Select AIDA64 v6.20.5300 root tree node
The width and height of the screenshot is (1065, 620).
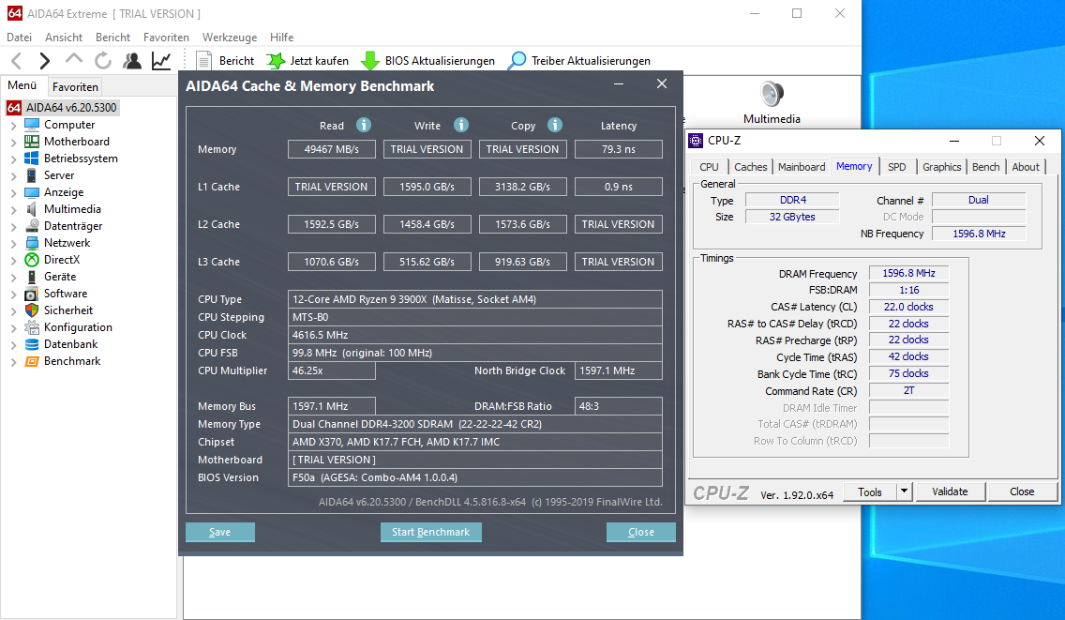[63, 108]
